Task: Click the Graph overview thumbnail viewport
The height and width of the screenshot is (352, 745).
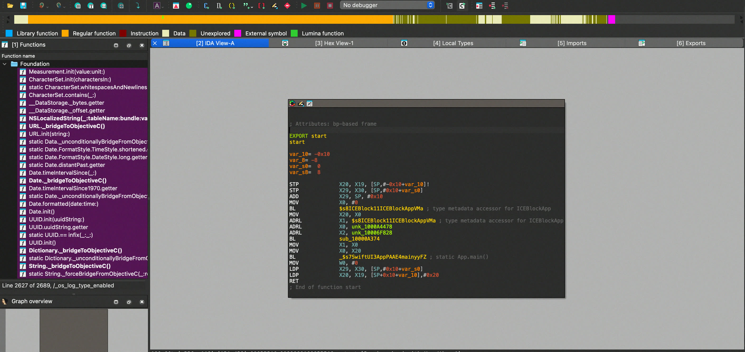Action: click(74, 330)
